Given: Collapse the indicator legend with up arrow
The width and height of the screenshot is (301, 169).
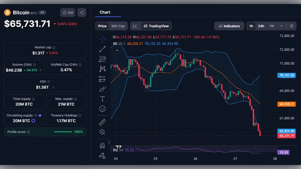Looking at the screenshot, I should pos(117,50).
